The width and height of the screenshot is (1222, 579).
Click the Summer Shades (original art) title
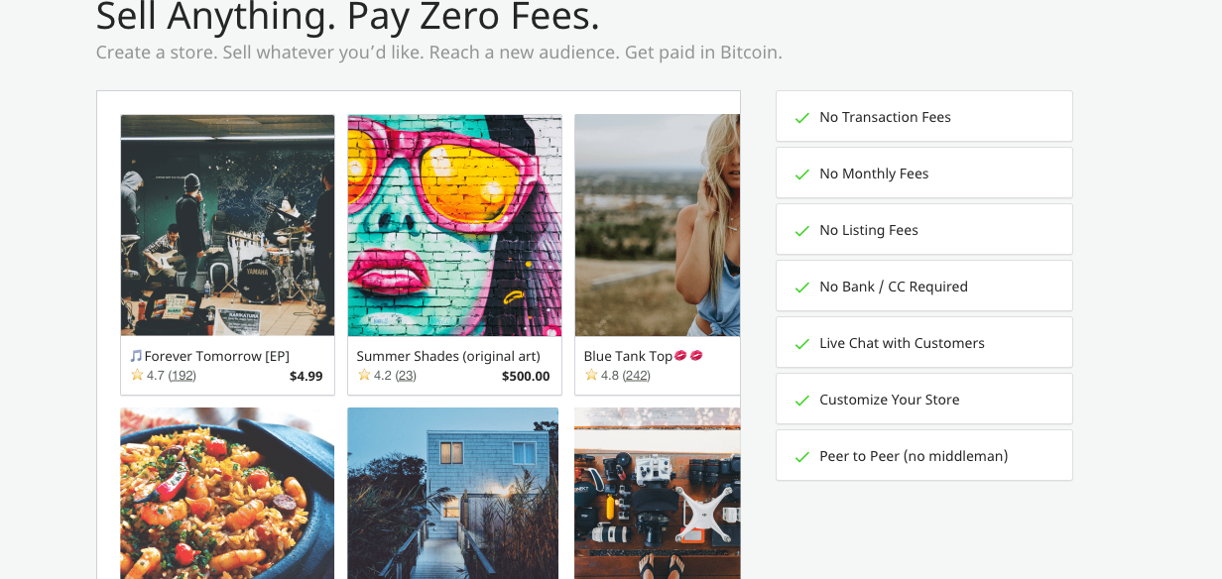(448, 356)
